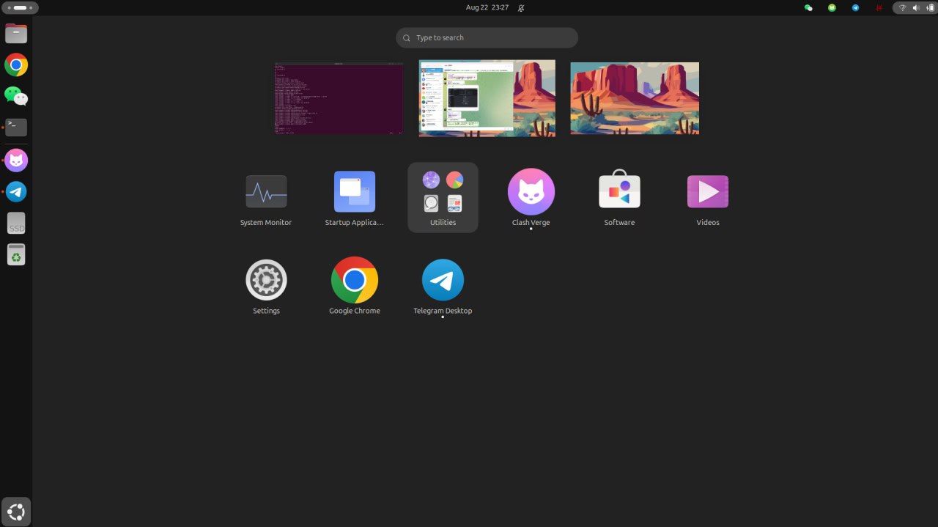
Task: Launch Telegram Desktop from the app grid
Action: pyautogui.click(x=443, y=280)
